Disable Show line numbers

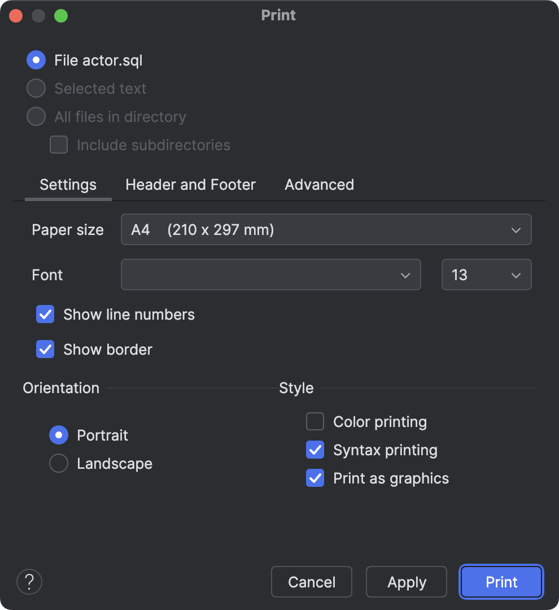pos(45,314)
